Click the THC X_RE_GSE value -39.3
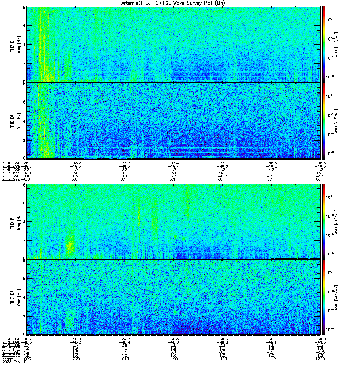The height and width of the screenshot is (365, 342). pyautogui.click(x=222, y=339)
